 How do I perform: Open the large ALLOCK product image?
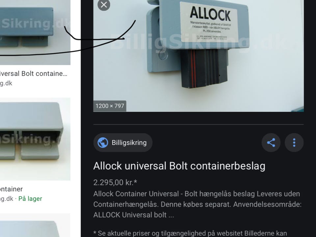[x=198, y=56]
